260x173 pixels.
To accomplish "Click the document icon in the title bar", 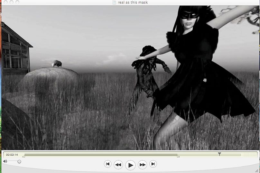I will 114,2.
